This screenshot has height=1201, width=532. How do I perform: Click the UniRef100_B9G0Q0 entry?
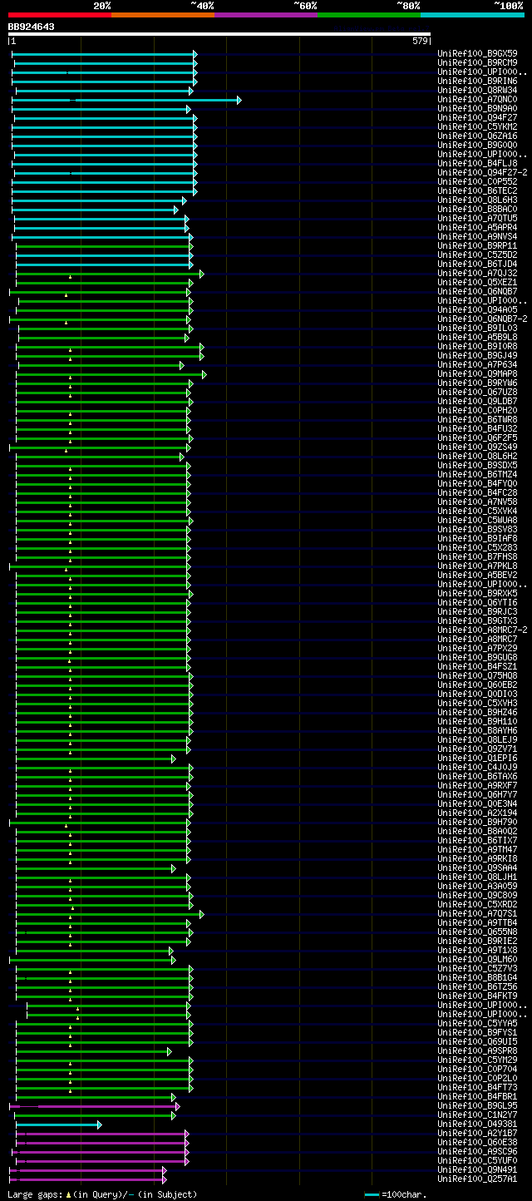coord(478,145)
